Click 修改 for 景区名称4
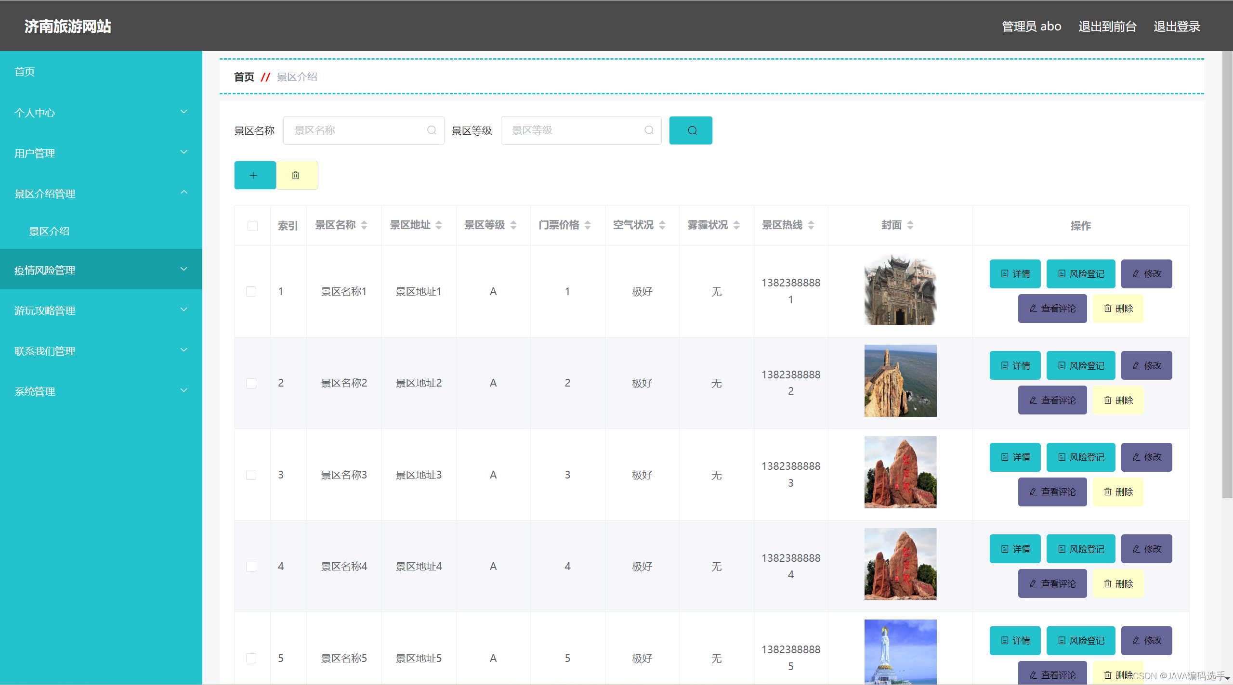This screenshot has height=685, width=1233. 1146,549
